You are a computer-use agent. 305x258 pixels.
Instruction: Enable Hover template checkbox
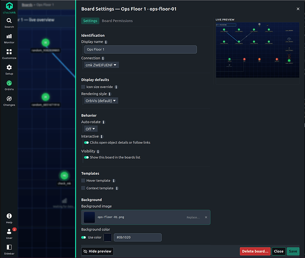(x=83, y=180)
